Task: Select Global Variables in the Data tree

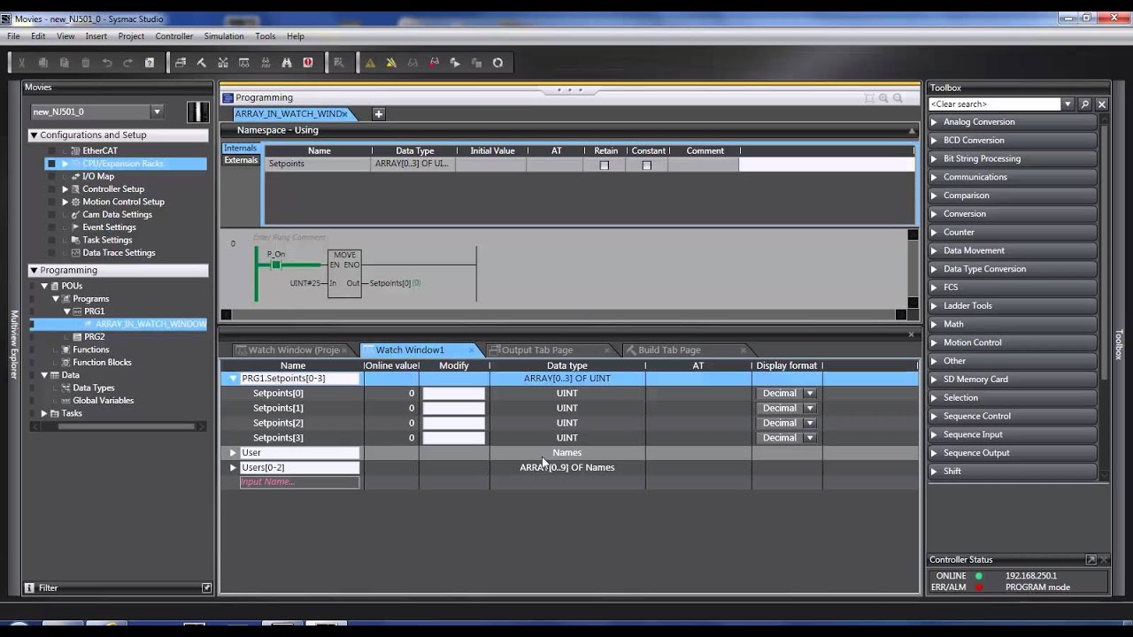Action: pyautogui.click(x=104, y=401)
